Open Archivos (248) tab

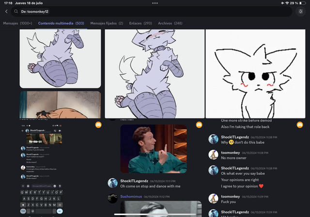coord(170,23)
